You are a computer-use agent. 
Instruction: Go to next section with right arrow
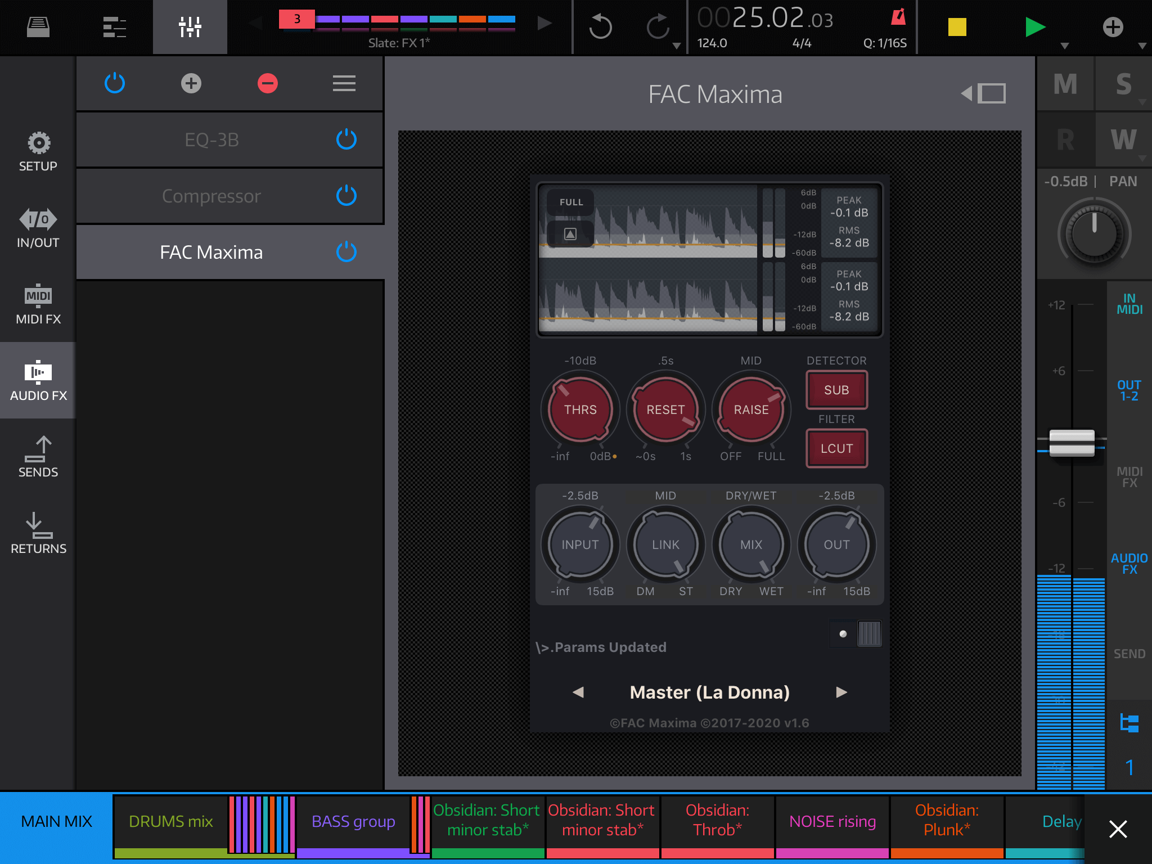(544, 23)
